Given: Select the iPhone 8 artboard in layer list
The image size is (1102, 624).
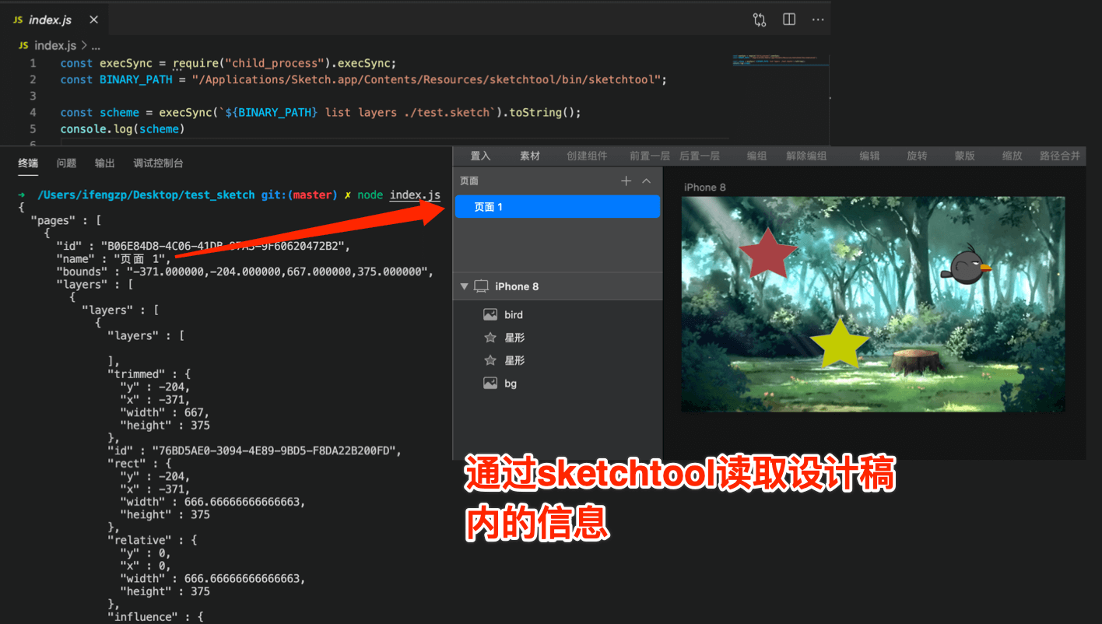Looking at the screenshot, I should (557, 286).
